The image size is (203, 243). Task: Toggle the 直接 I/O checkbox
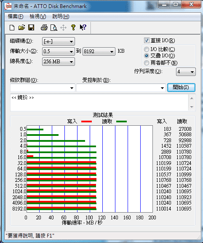(147, 40)
